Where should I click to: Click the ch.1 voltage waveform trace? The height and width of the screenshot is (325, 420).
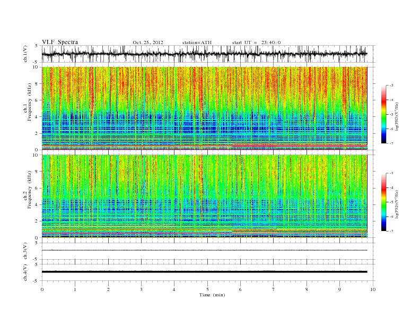204,54
